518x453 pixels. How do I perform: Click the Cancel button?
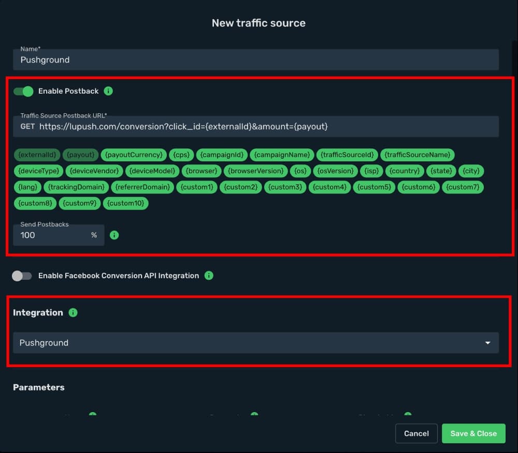416,433
